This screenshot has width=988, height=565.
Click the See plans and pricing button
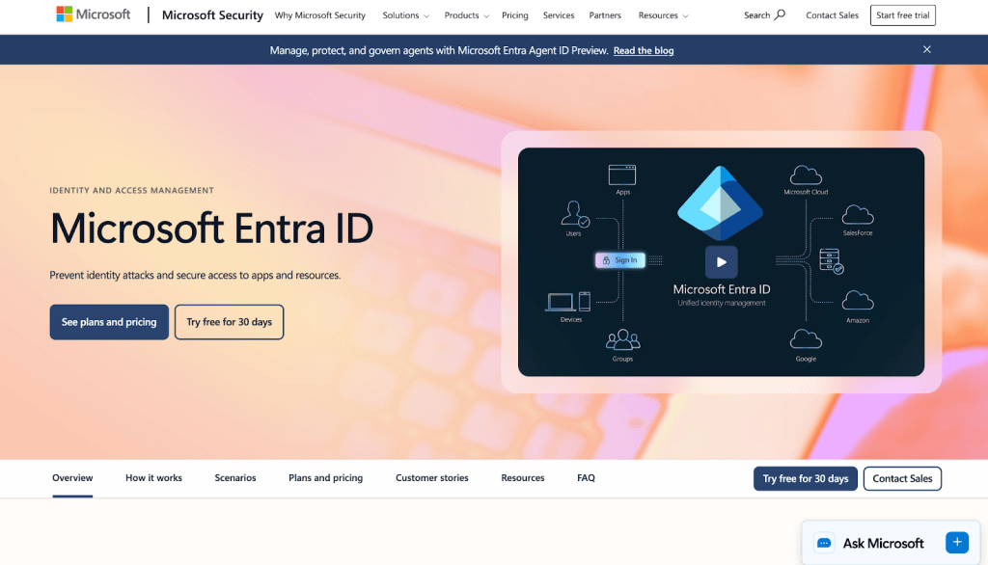click(x=109, y=322)
